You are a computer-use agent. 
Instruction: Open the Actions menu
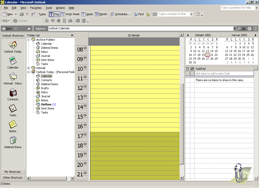point(60,8)
